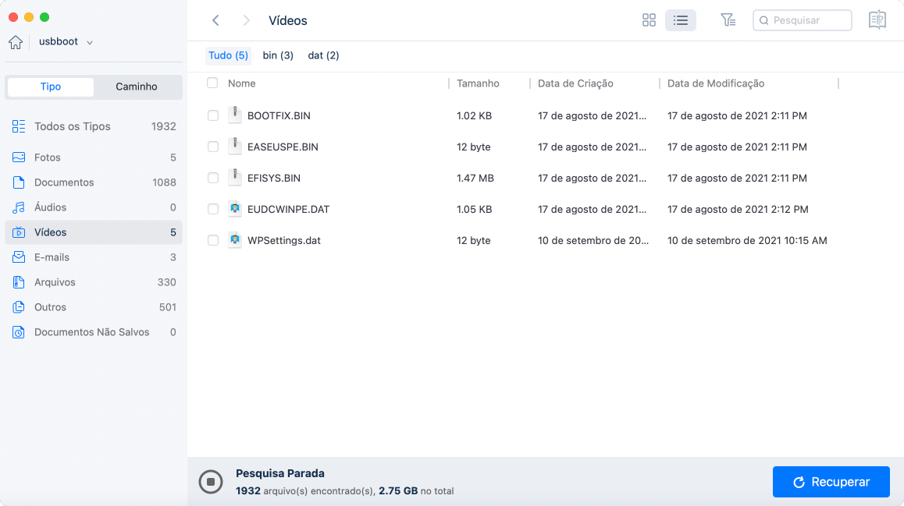904x506 pixels.
Task: Click the 1.02 KB size value
Action: click(474, 115)
